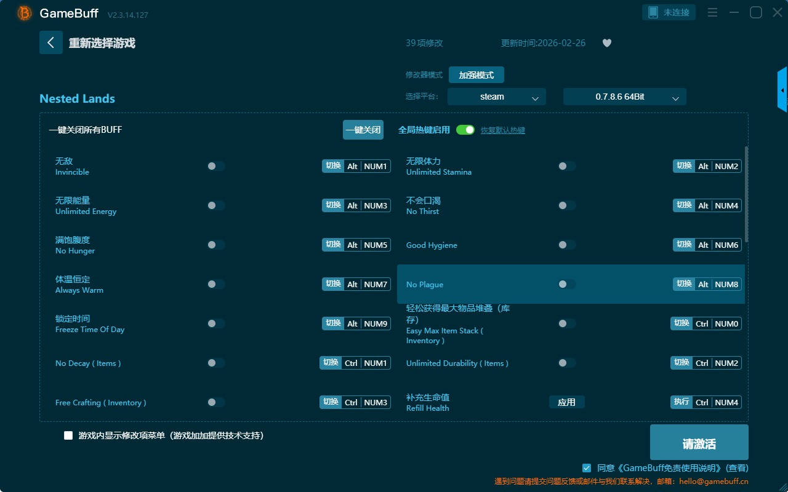Viewport: 788px width, 492px height.
Task: Click the phone connection status icon
Action: (653, 12)
